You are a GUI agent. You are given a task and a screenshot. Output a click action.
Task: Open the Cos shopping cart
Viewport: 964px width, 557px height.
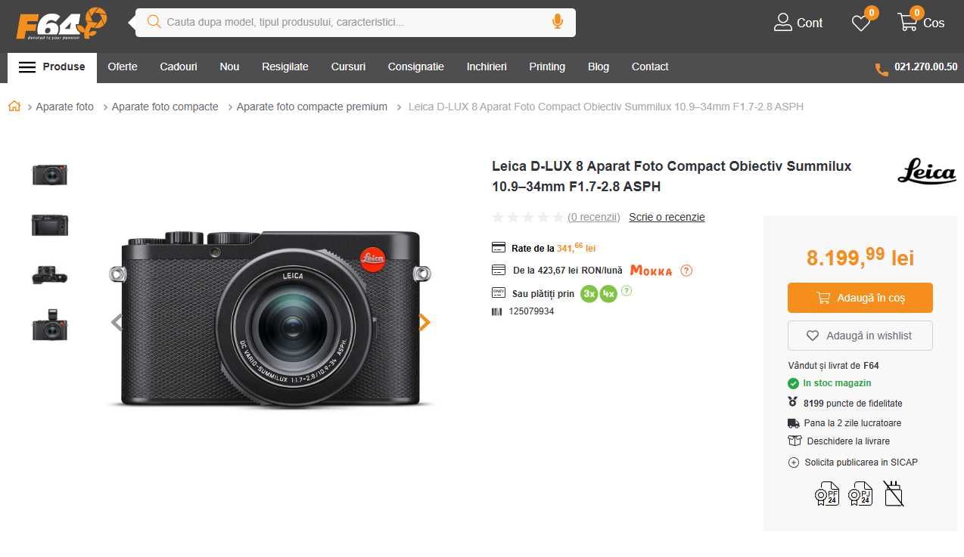tap(921, 23)
